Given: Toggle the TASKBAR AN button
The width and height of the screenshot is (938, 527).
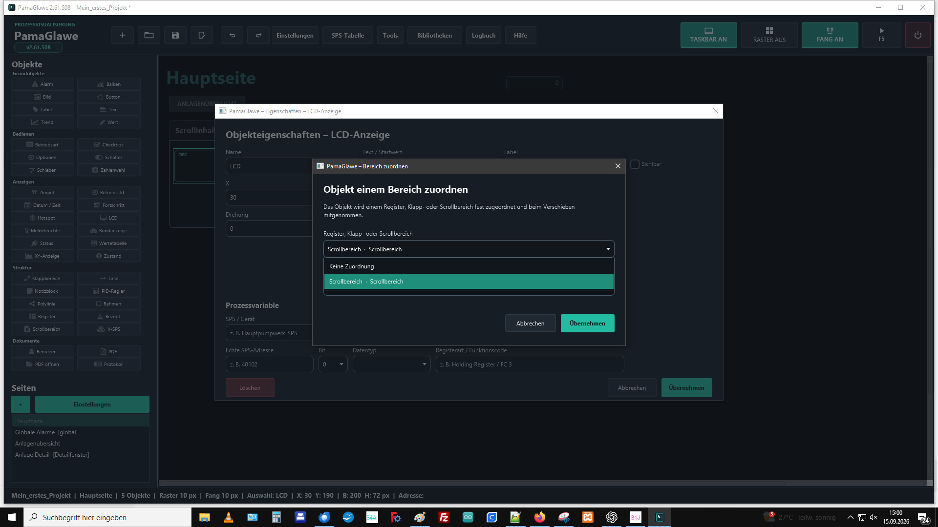Looking at the screenshot, I should [708, 35].
